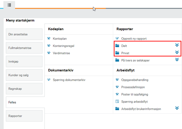Screen dimensions: 182x129
Task: Click the icon beside Opprett ny rapport
Action: 117,38
